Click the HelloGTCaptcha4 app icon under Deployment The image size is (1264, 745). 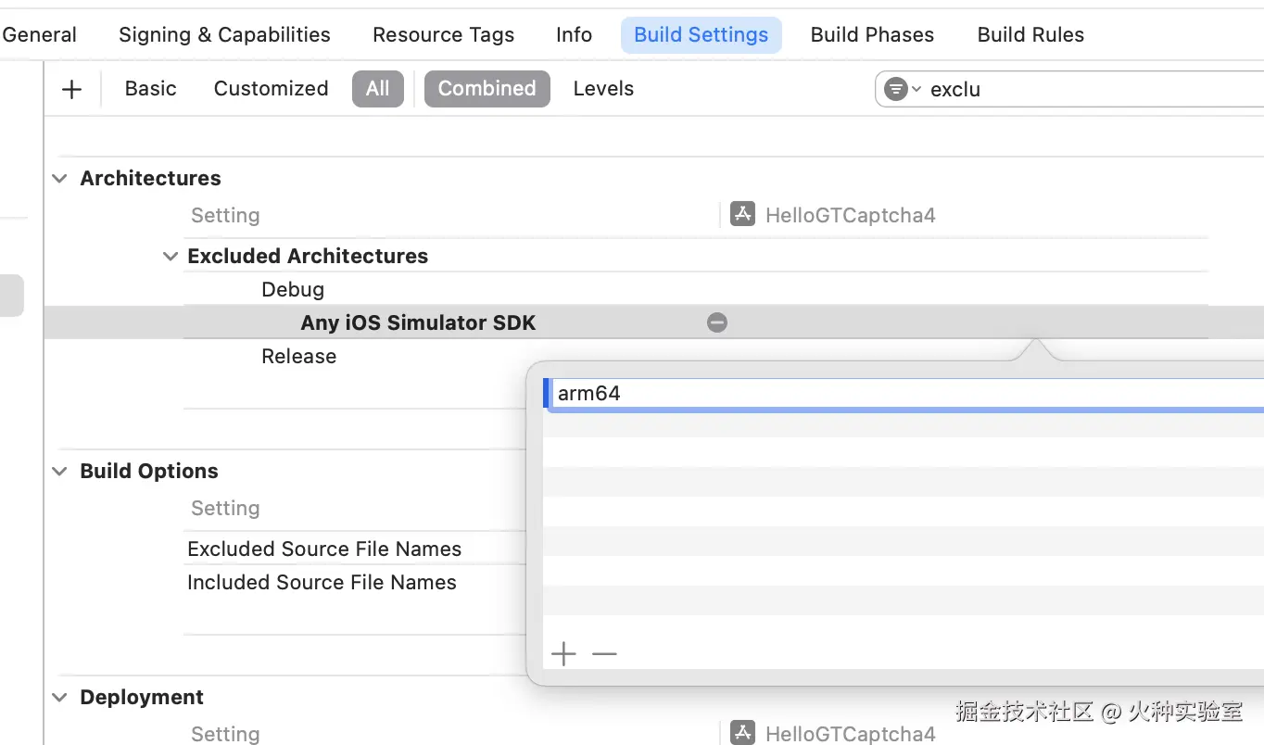click(742, 734)
